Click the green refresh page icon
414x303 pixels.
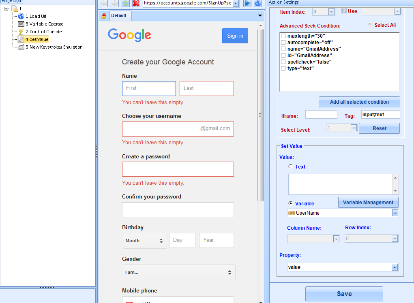click(126, 3)
